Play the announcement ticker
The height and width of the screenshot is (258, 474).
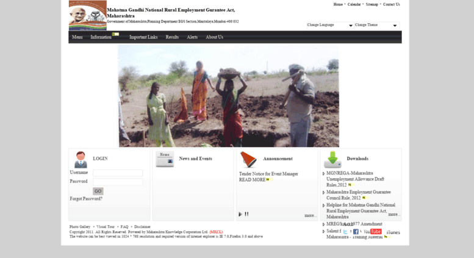240,214
